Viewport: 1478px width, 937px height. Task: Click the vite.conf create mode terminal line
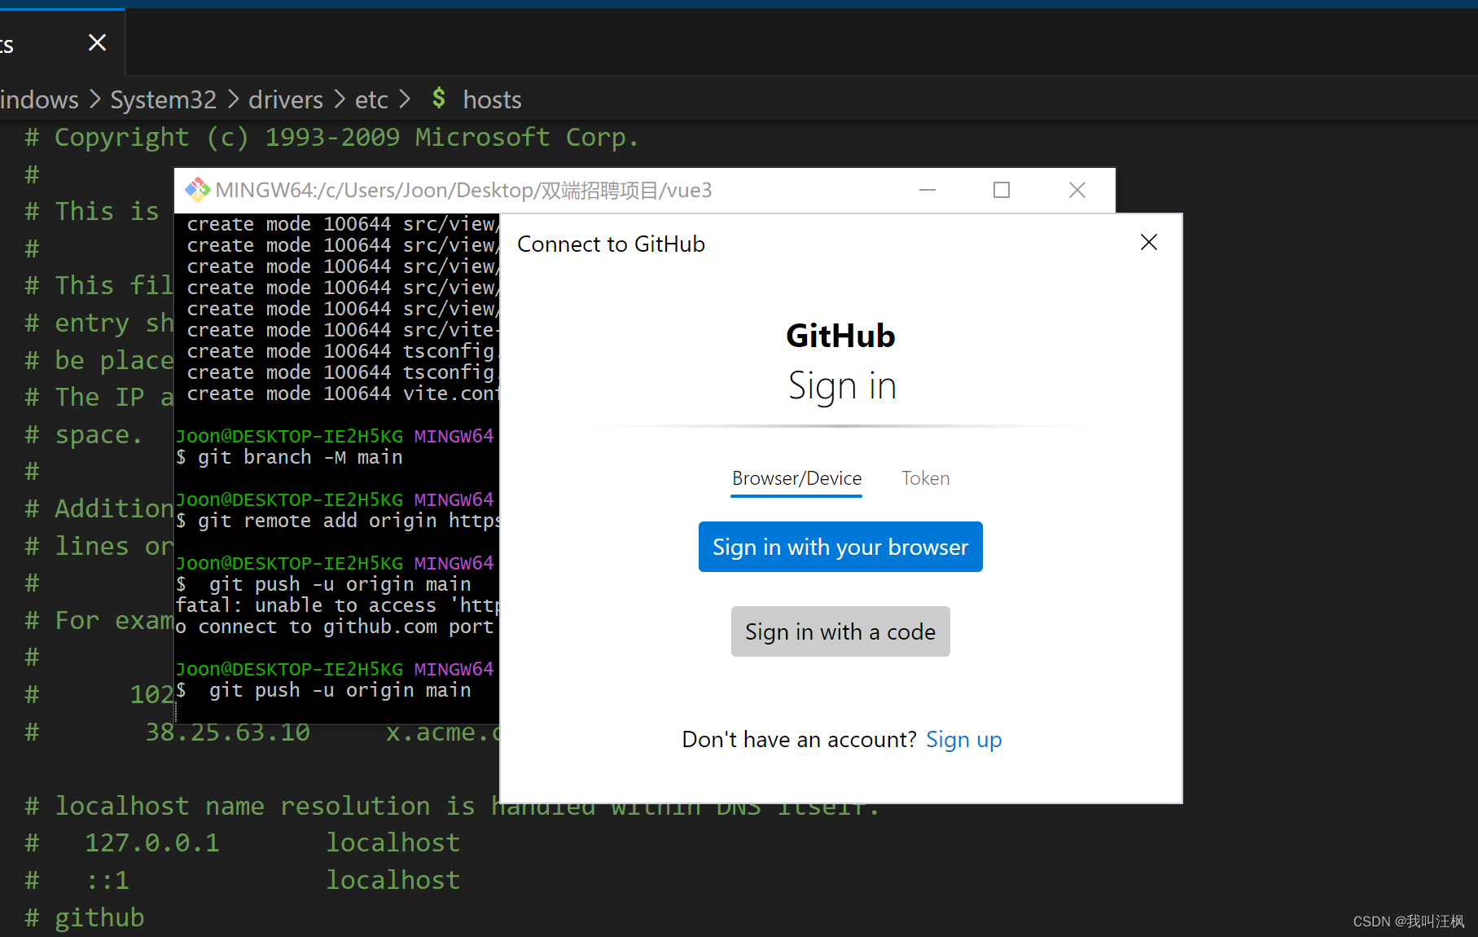point(342,394)
